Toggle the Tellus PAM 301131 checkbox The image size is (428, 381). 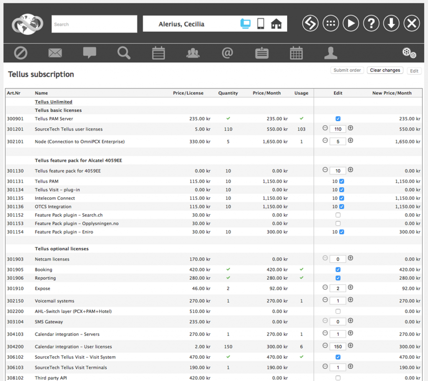click(x=341, y=181)
